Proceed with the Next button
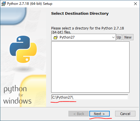The height and width of the screenshot is (121, 140). [100, 114]
